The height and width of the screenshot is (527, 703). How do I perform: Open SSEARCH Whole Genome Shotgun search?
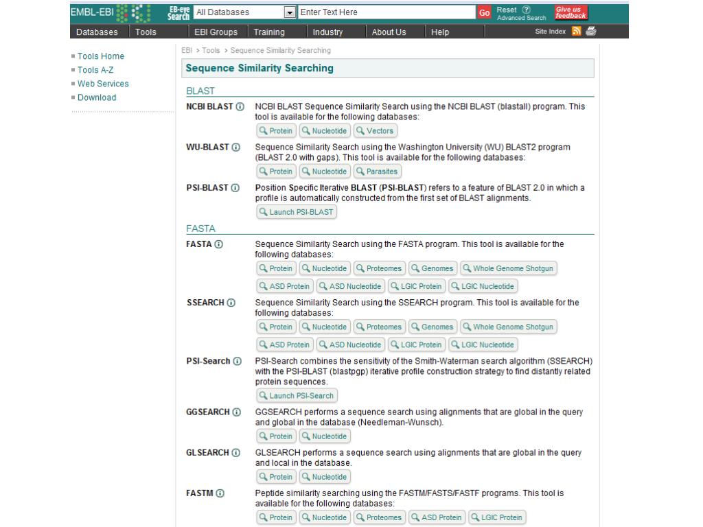[x=509, y=327]
